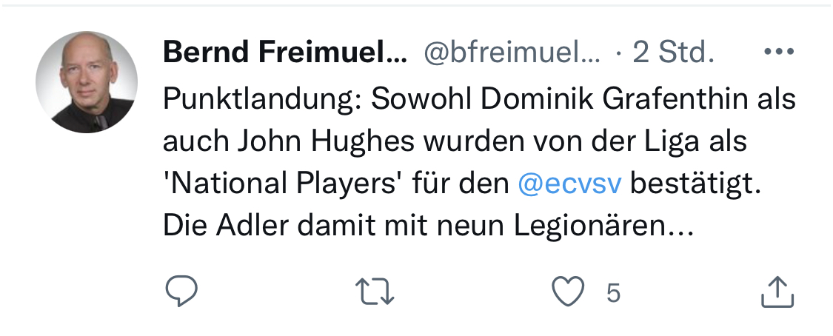Image resolution: width=833 pixels, height=336 pixels.
Task: Click the word bestätigt after the mention
Action: [x=695, y=184]
